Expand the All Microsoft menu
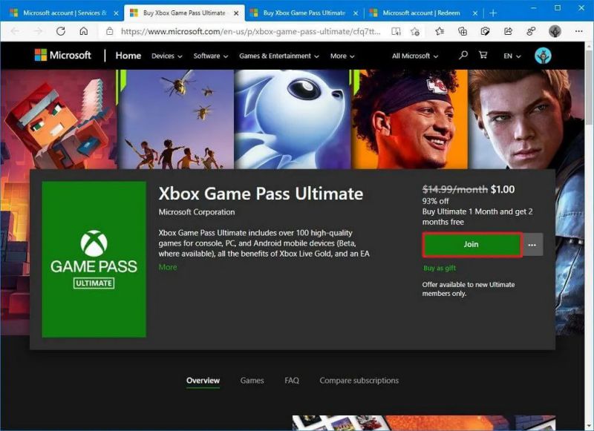Image resolution: width=594 pixels, height=431 pixels. click(415, 56)
